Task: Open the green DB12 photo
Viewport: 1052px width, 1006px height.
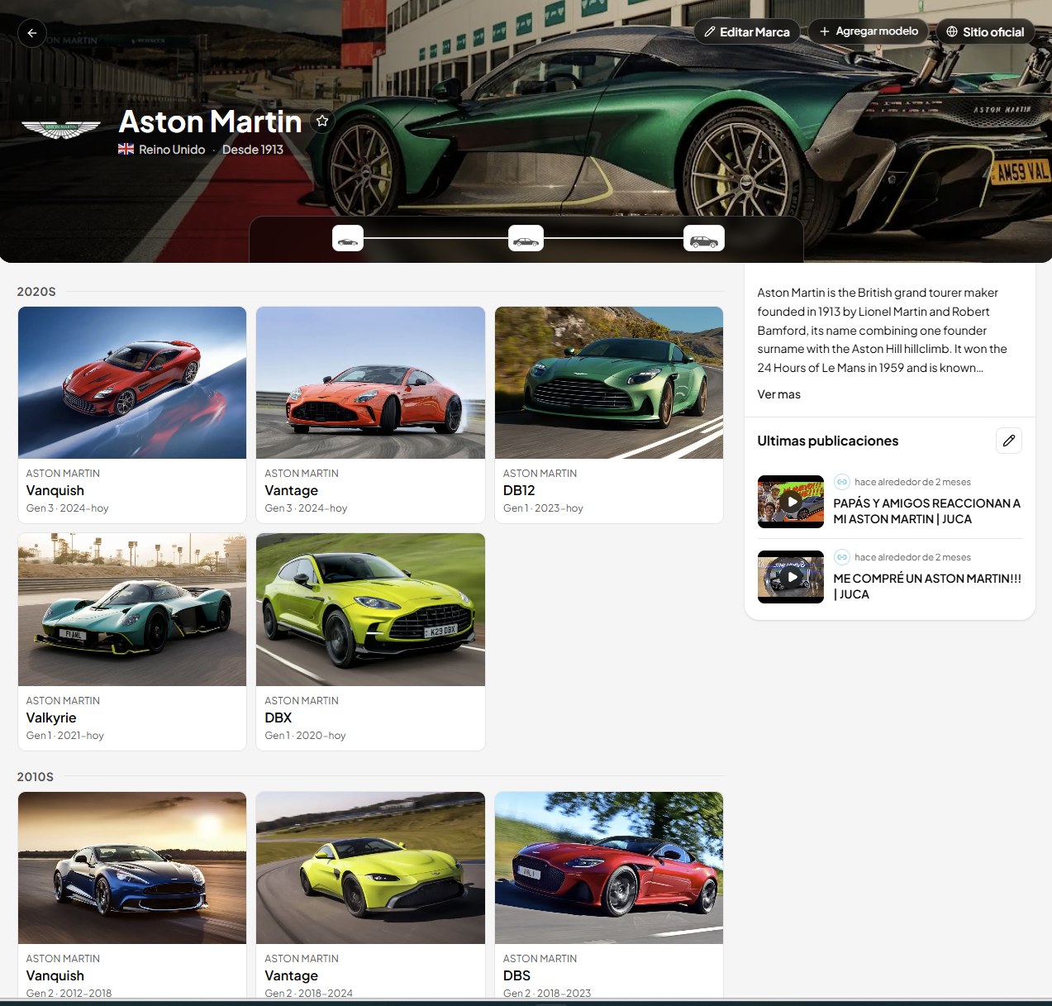Action: (x=609, y=383)
